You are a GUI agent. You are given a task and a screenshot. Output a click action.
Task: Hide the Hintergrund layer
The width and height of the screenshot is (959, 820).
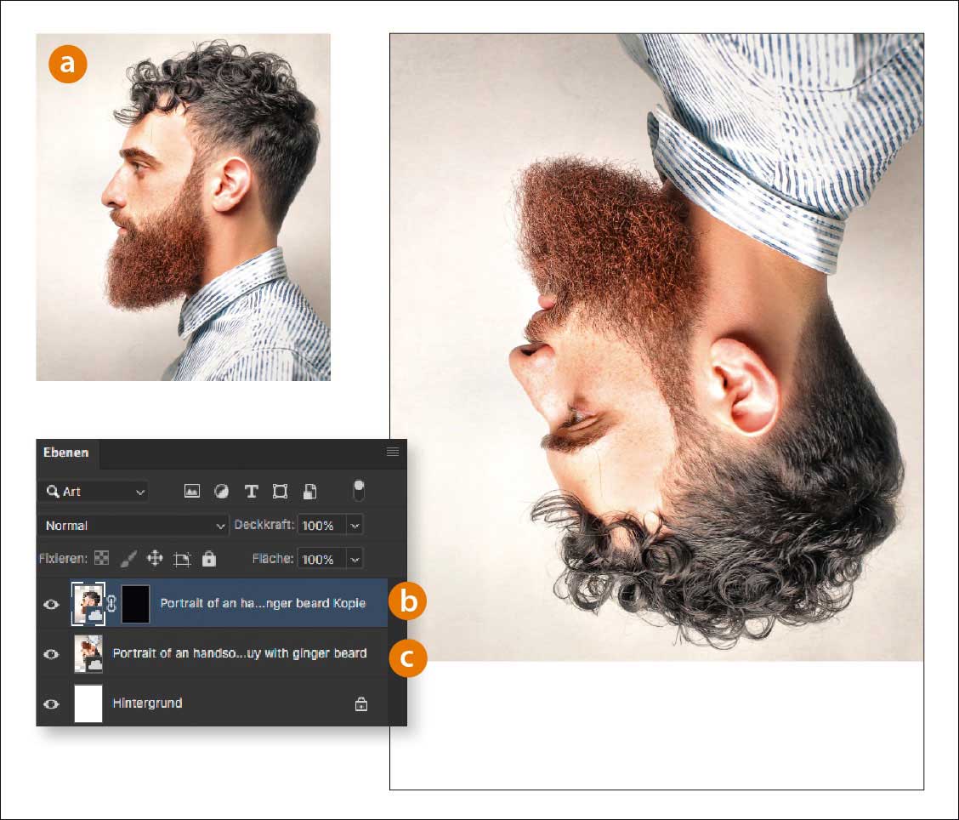tap(51, 703)
